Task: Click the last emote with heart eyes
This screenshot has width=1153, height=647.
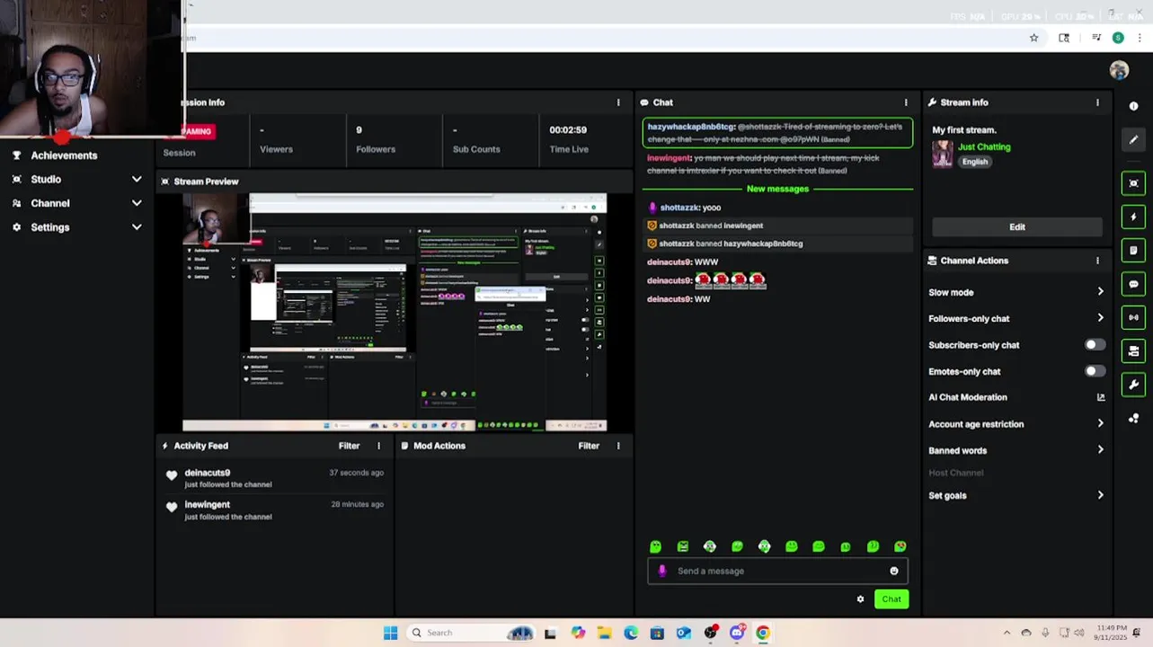Action: (x=900, y=546)
